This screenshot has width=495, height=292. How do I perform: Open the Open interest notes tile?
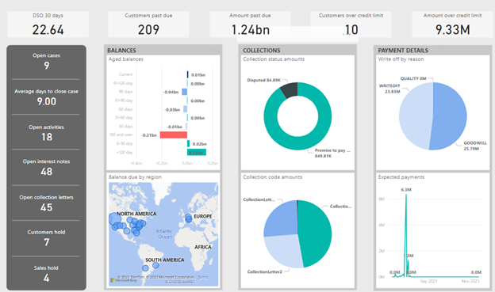coord(46,167)
